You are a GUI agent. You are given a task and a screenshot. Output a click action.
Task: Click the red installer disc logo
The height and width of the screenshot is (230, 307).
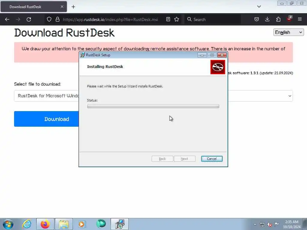tap(218, 67)
